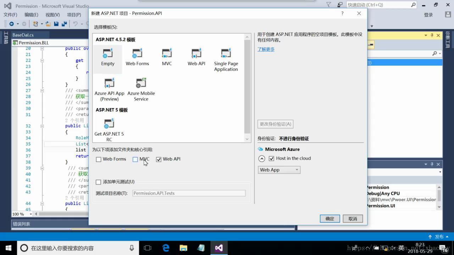Image resolution: width=454 pixels, height=255 pixels.
Task: Click the Quick Launch search magnifier
Action: pyautogui.click(x=413, y=5)
